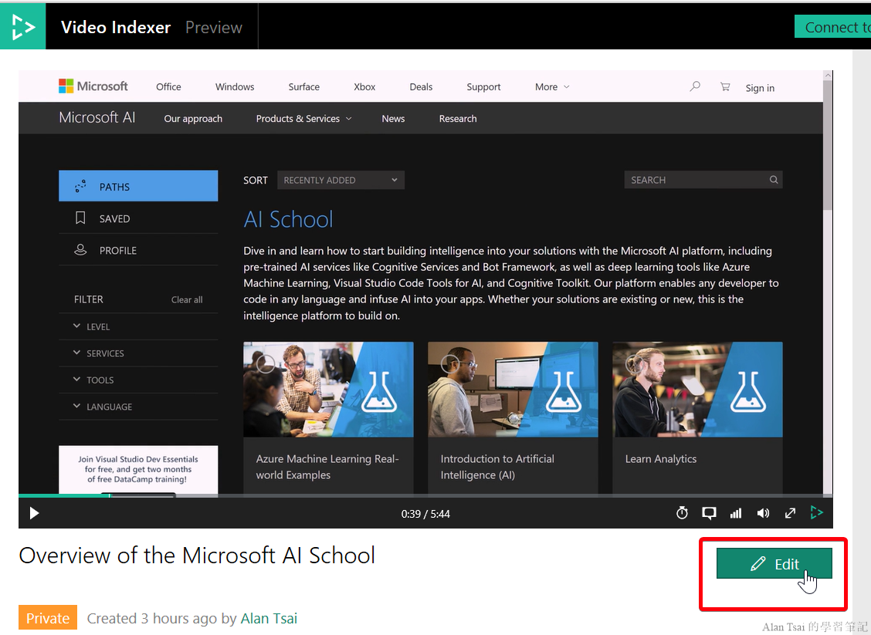Expand the TOOLS filter
Image resolution: width=871 pixels, height=635 pixels.
[x=138, y=380]
